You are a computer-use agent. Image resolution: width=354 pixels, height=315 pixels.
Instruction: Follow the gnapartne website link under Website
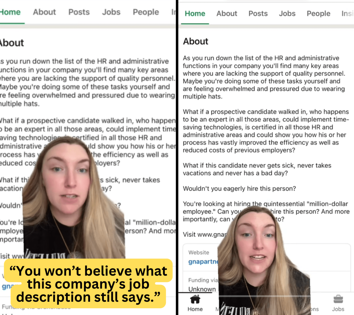(x=203, y=262)
